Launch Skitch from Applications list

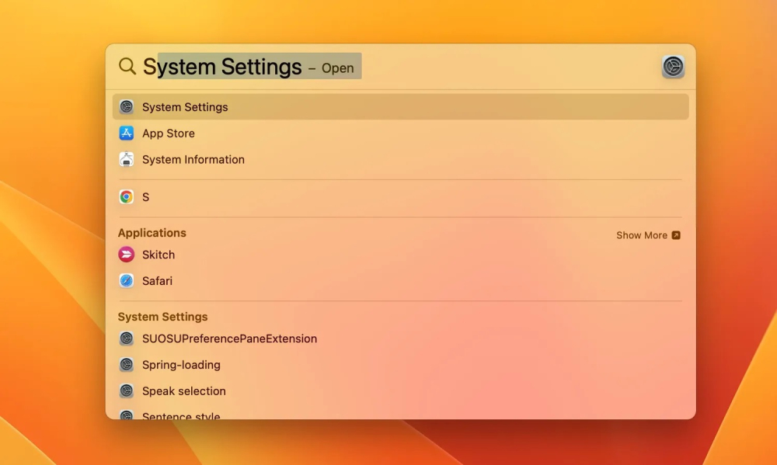coord(159,255)
